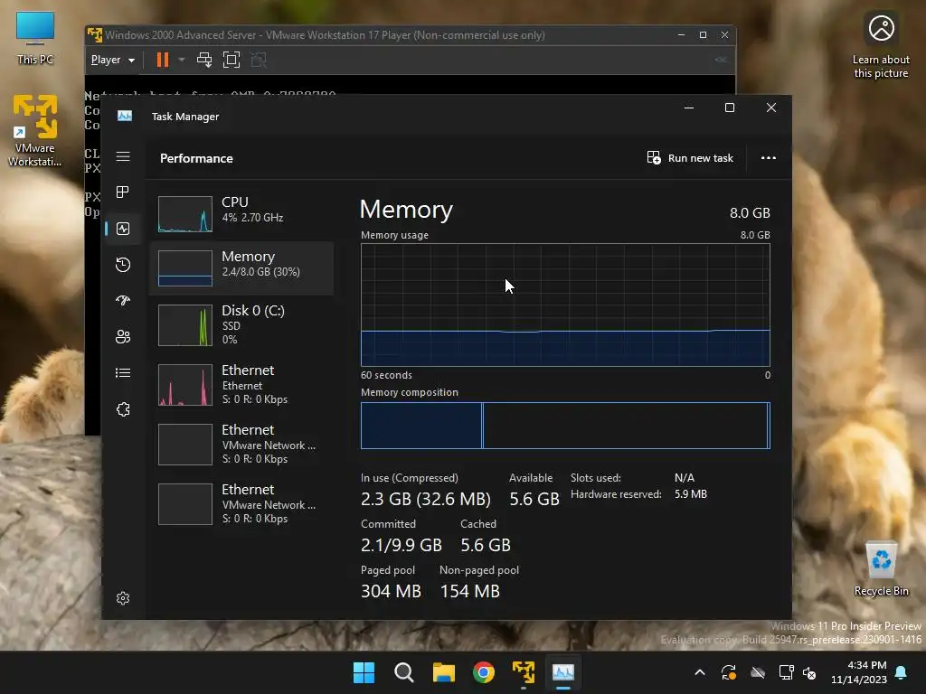The height and width of the screenshot is (694, 926).
Task: Open the Windows Start menu
Action: click(364, 672)
